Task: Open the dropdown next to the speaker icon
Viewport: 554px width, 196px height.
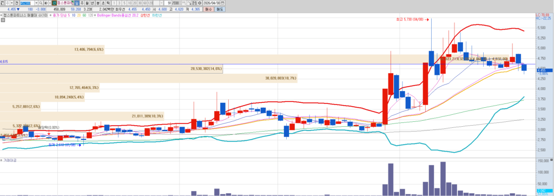Action: point(50,3)
